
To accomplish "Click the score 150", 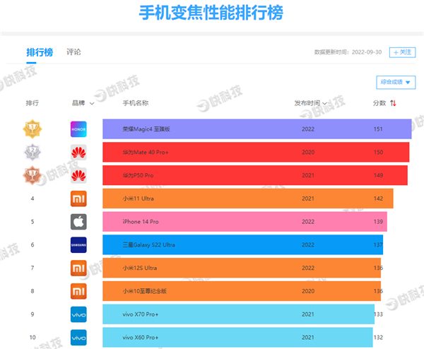I will point(378,152).
